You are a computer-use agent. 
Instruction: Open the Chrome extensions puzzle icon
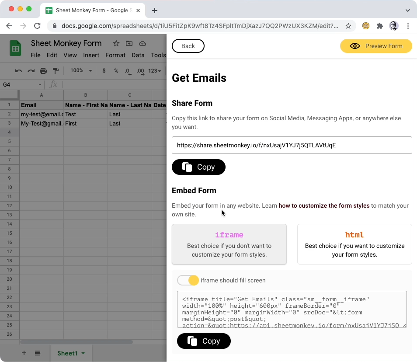(380, 26)
